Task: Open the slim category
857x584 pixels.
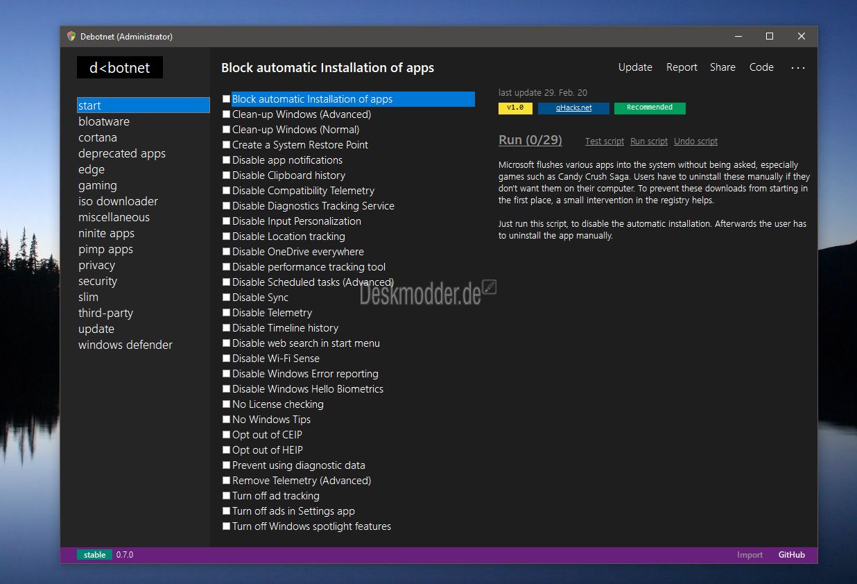Action: [88, 297]
